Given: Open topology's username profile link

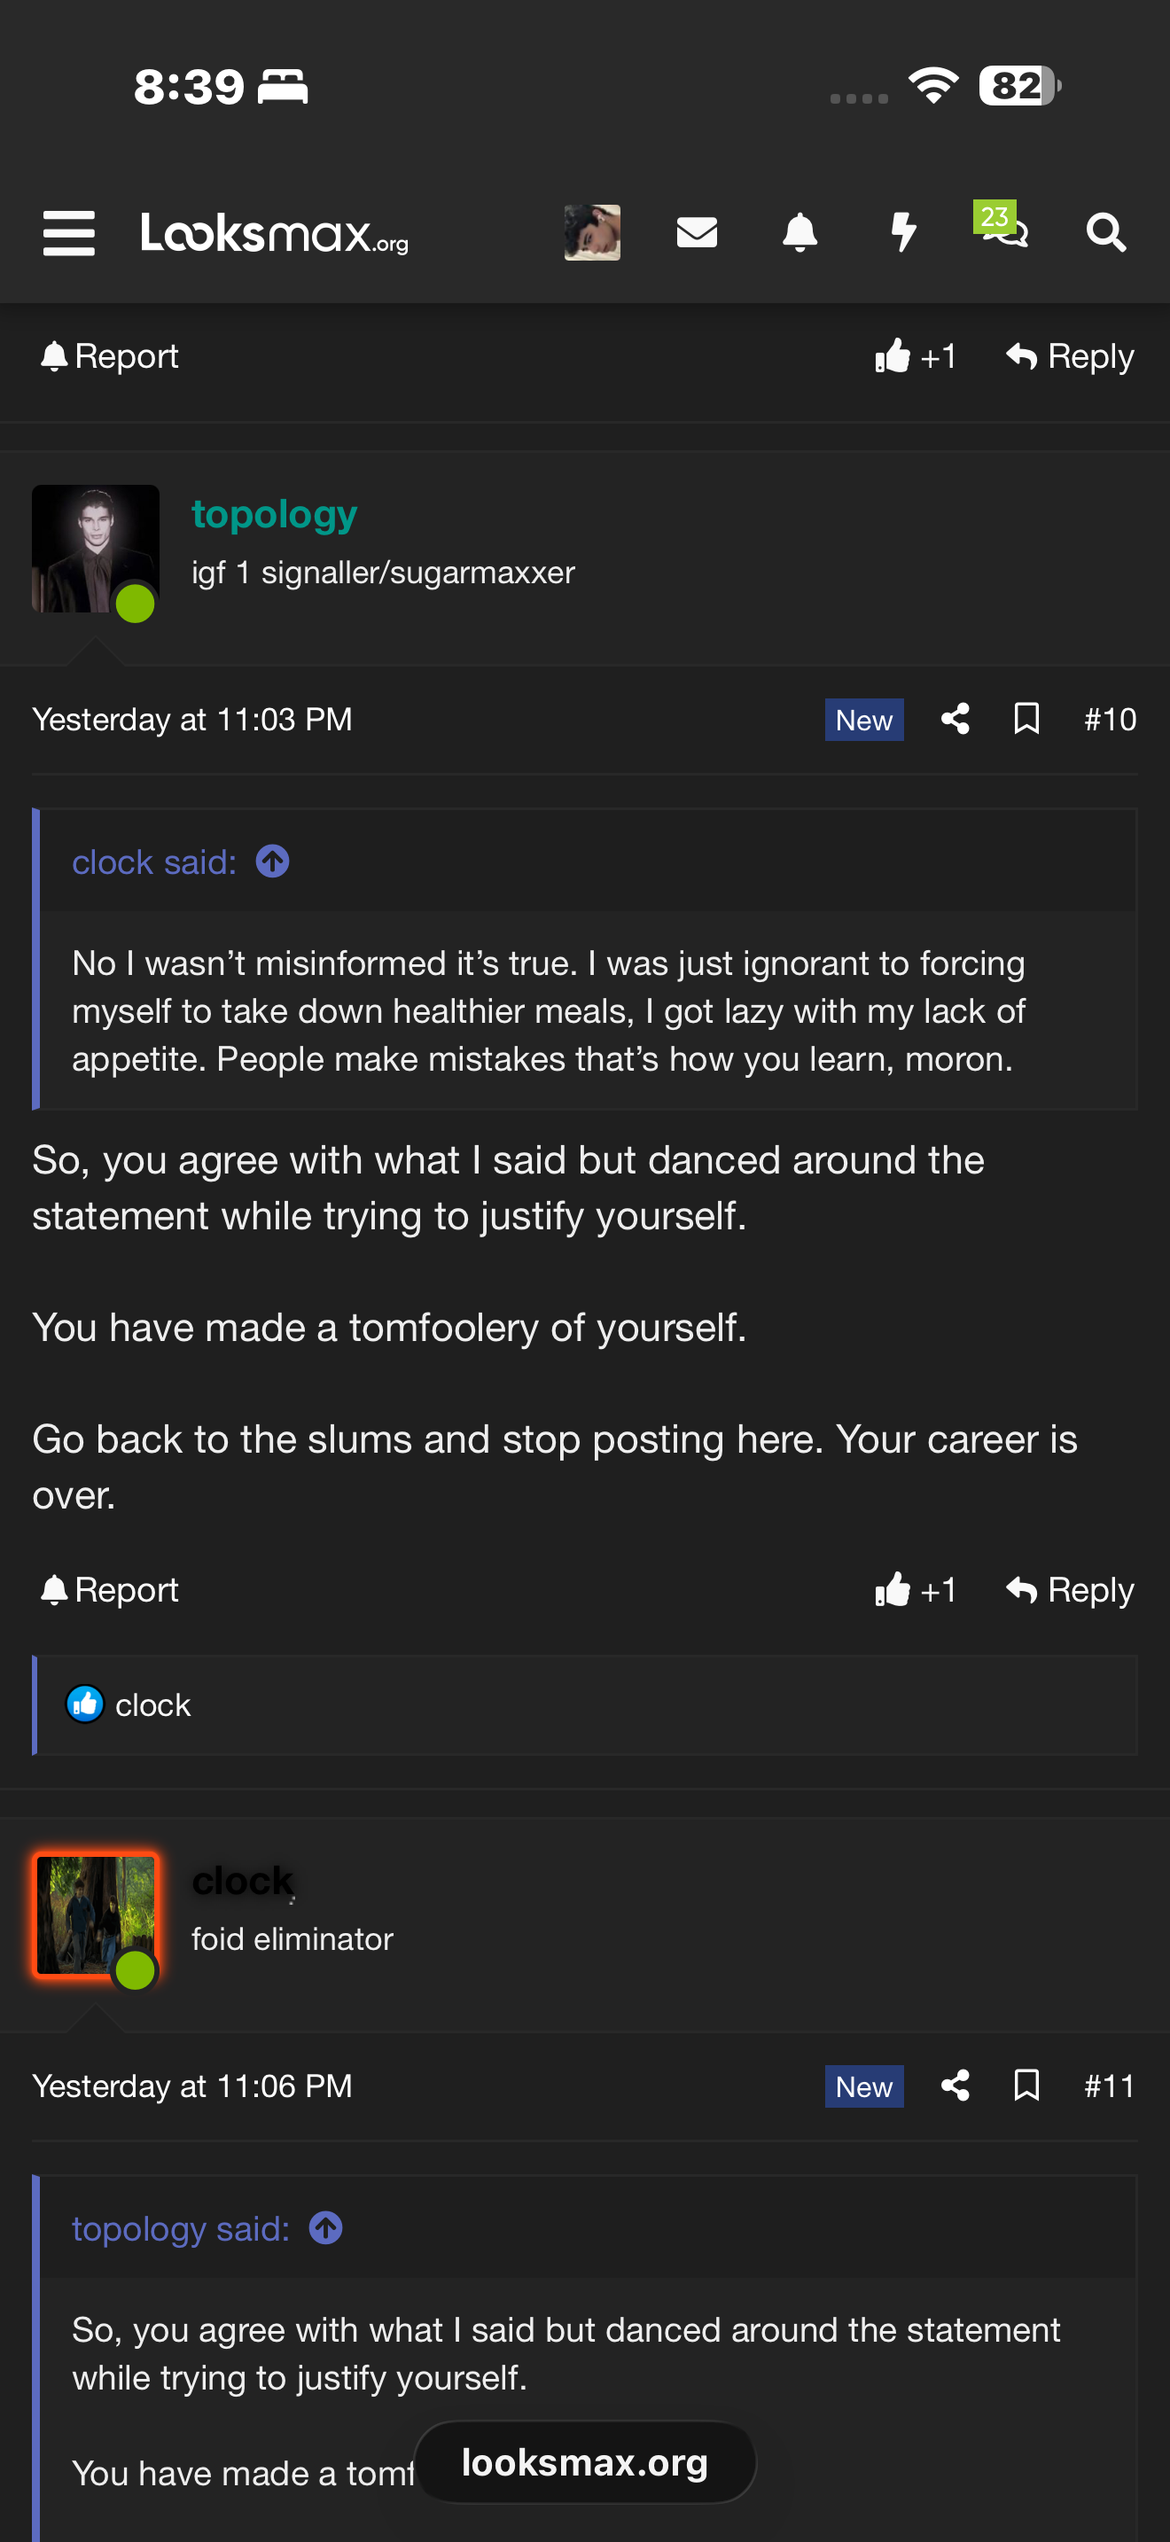Looking at the screenshot, I should (274, 514).
